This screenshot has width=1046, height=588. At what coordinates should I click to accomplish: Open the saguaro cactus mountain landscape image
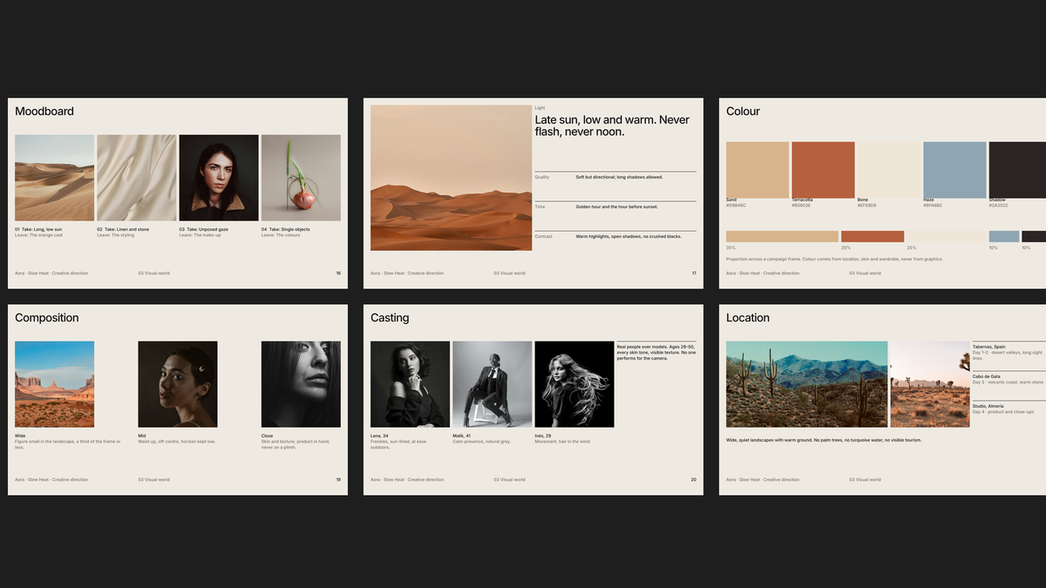[806, 384]
